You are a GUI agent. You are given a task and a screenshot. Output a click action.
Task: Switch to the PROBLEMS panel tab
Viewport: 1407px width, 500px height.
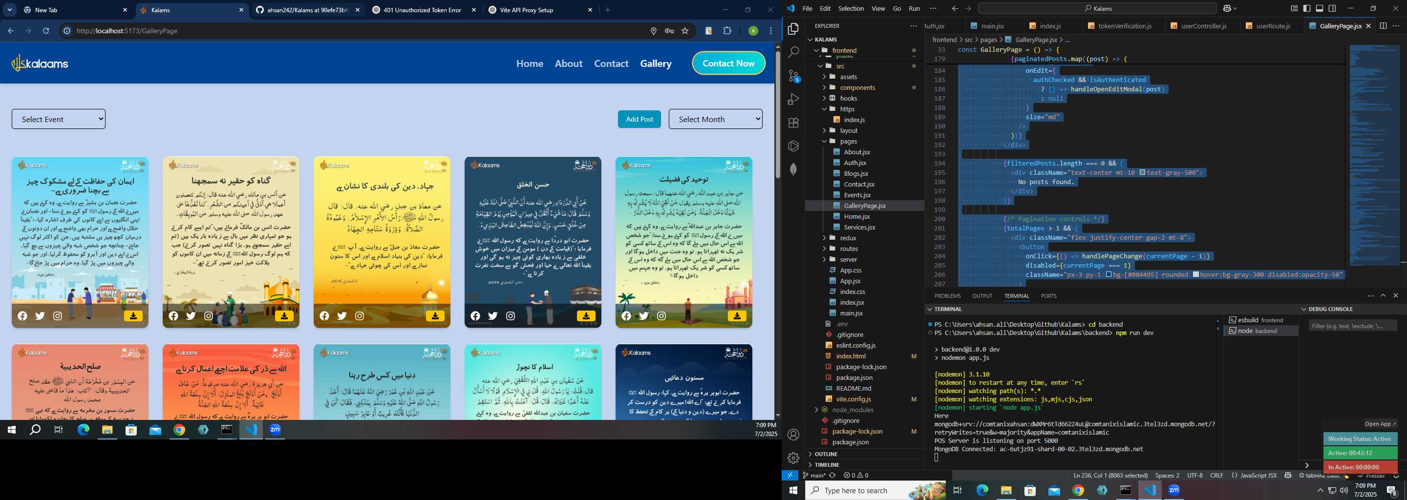point(947,296)
